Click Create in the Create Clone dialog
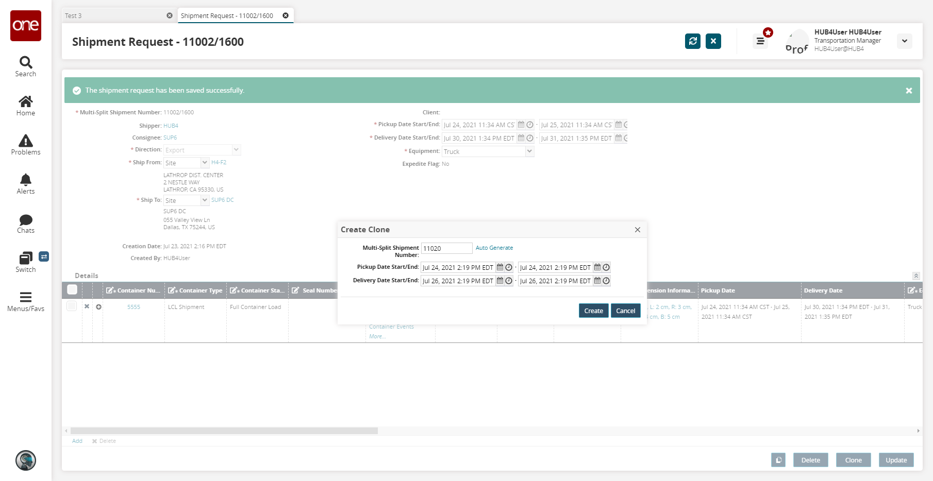Viewport: 933px width, 481px height. (x=594, y=311)
